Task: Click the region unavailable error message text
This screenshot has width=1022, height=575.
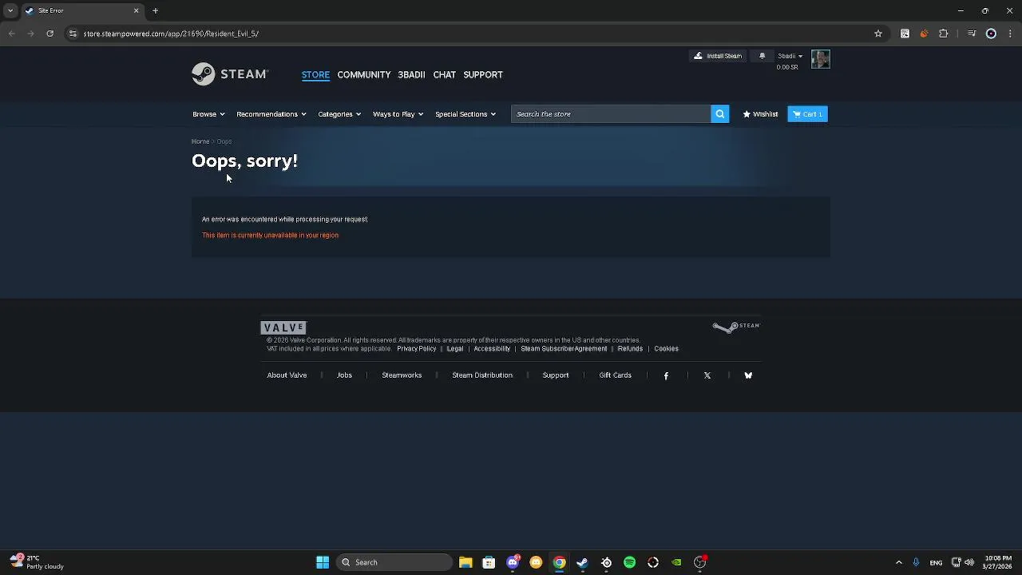Action: [x=270, y=236]
